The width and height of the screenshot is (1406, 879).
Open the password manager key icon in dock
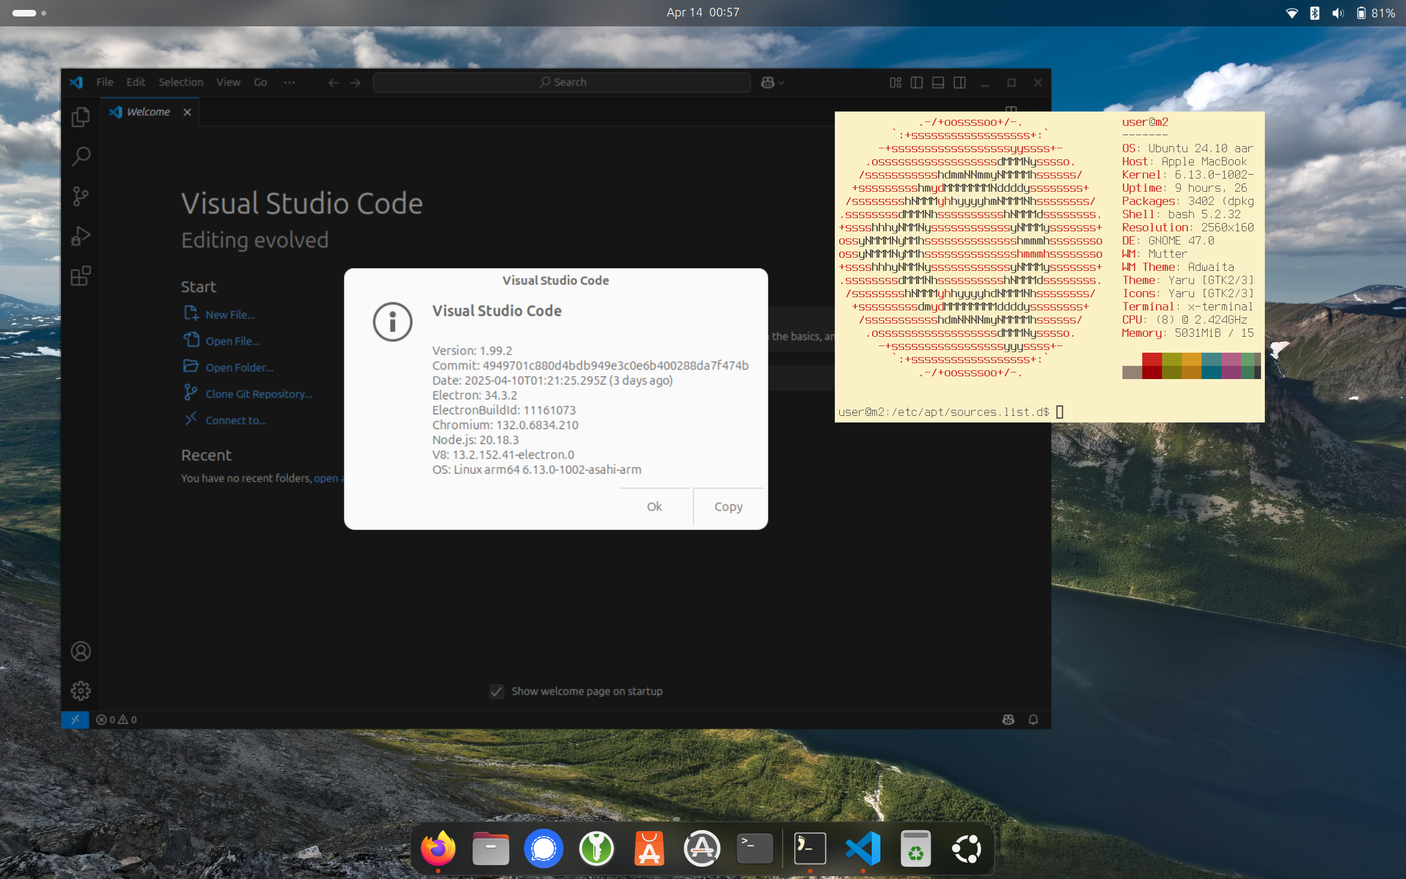point(596,849)
